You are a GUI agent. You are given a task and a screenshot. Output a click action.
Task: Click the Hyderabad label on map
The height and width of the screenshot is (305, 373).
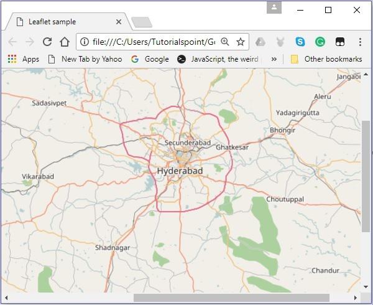click(x=180, y=171)
